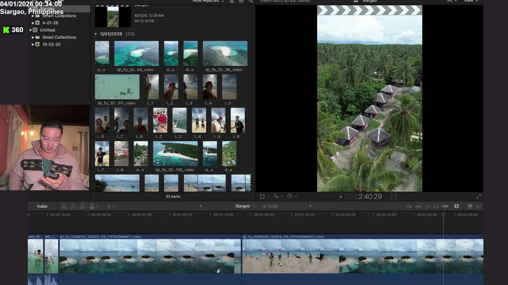The width and height of the screenshot is (508, 285).
Task: Click the Append clip to storyline icon
Action: (83, 206)
